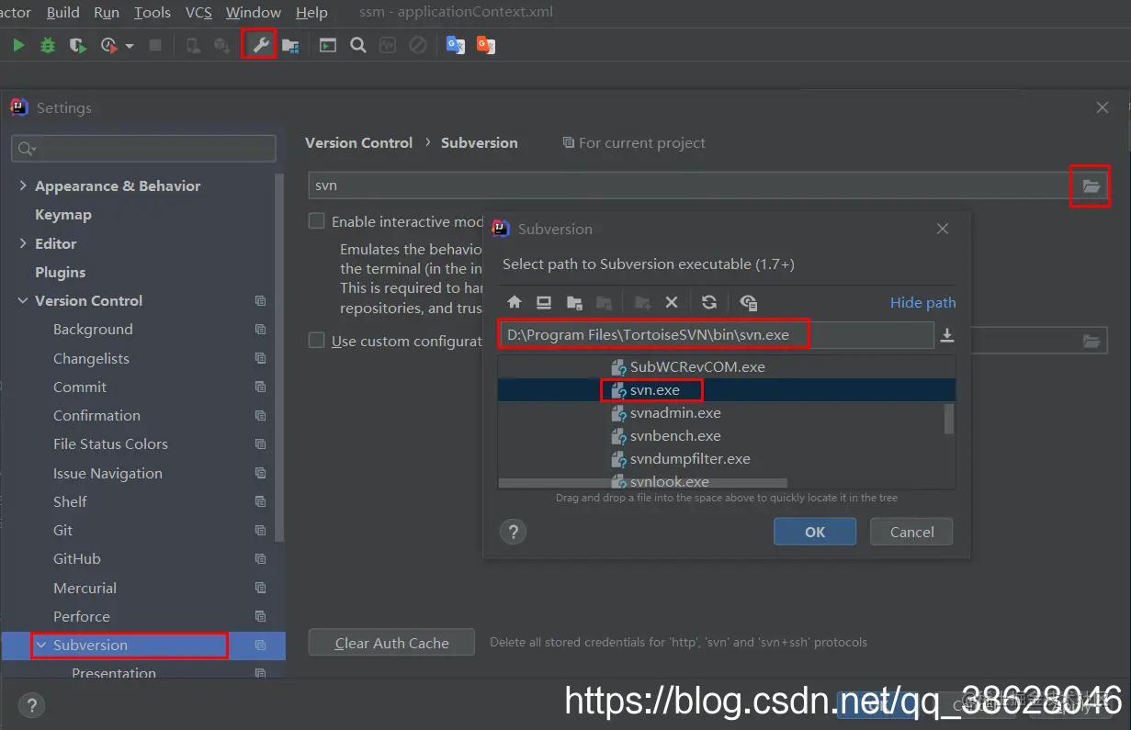Collapse the Version Control section

click(23, 300)
